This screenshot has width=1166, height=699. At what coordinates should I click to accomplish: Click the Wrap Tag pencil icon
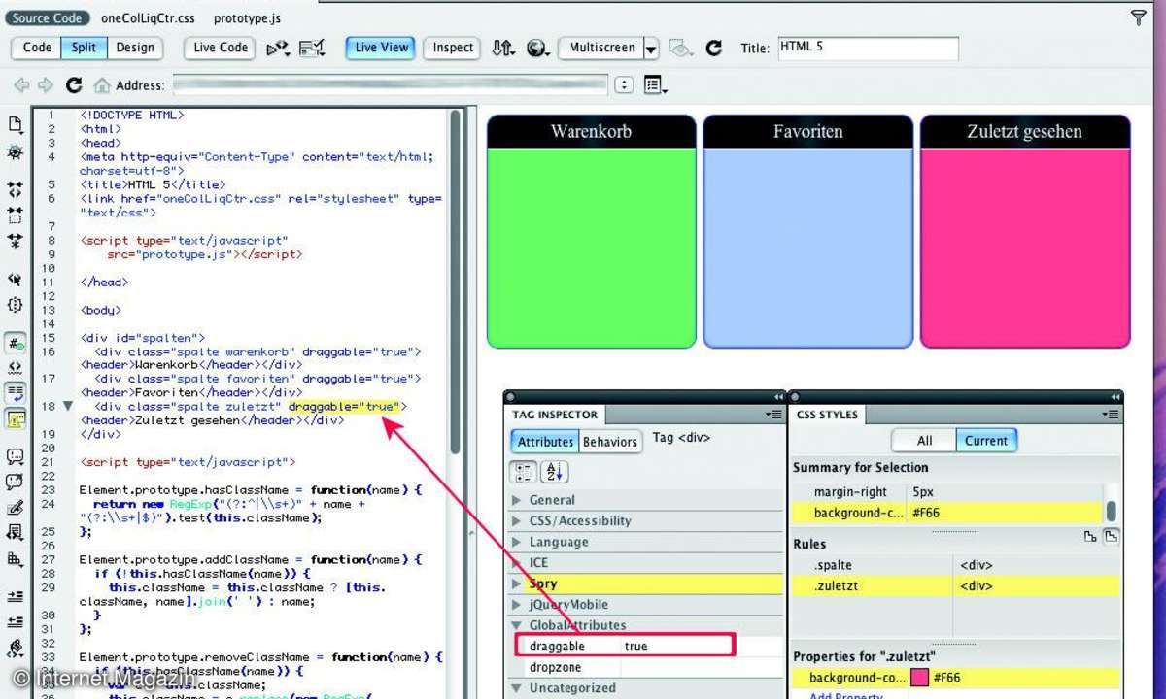[x=16, y=507]
